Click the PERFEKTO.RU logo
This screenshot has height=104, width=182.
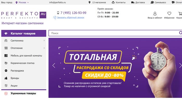[x=24, y=15]
